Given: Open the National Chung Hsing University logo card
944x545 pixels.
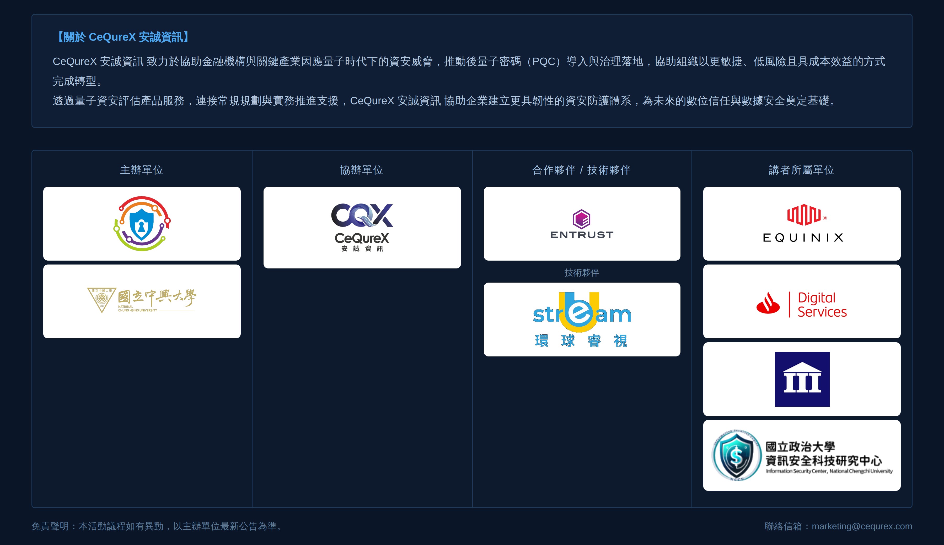Looking at the screenshot, I should click(142, 301).
